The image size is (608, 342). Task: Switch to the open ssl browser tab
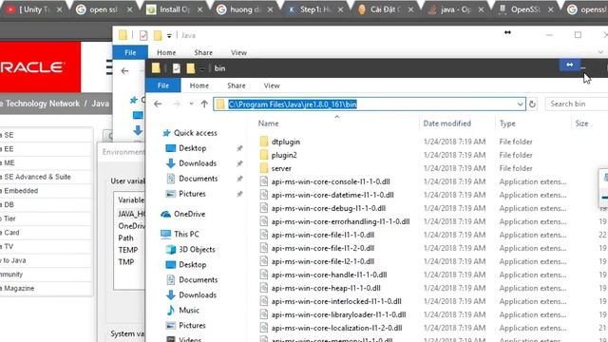click(104, 9)
